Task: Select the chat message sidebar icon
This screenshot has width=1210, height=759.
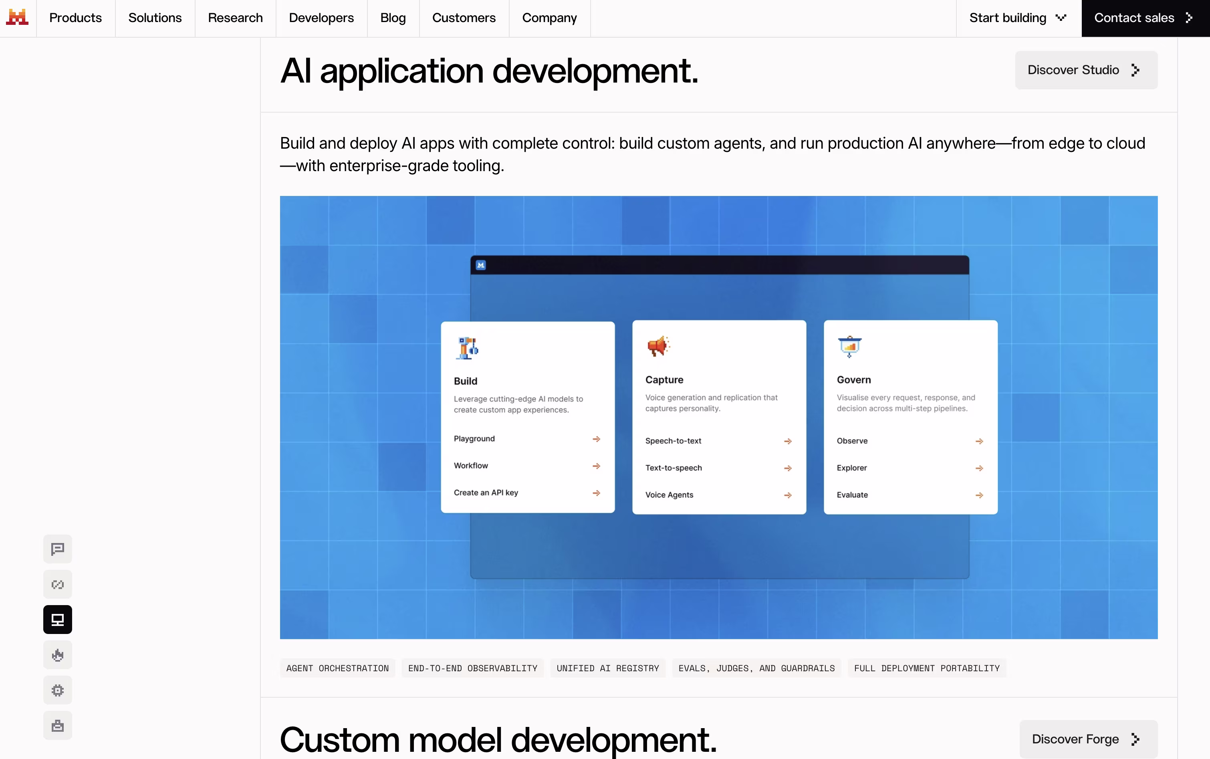Action: [58, 549]
